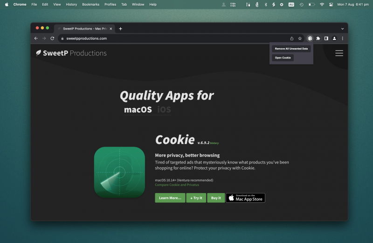
Task: Click the Learn More... button
Action: [170, 198]
